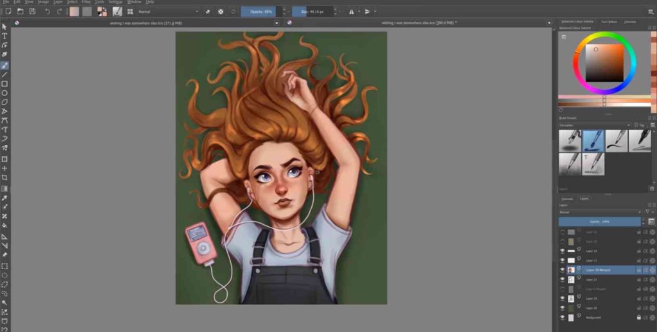The width and height of the screenshot is (657, 332).
Task: Open the brush presets view options
Action: point(653,125)
